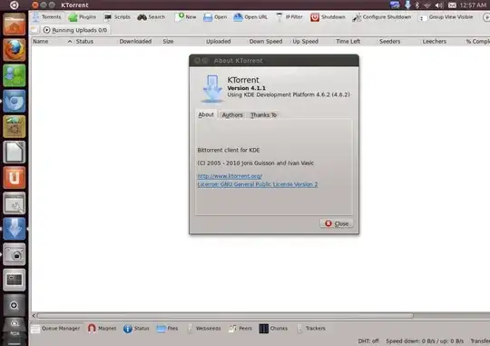
Task: Click the Open torrent button
Action: (215, 17)
